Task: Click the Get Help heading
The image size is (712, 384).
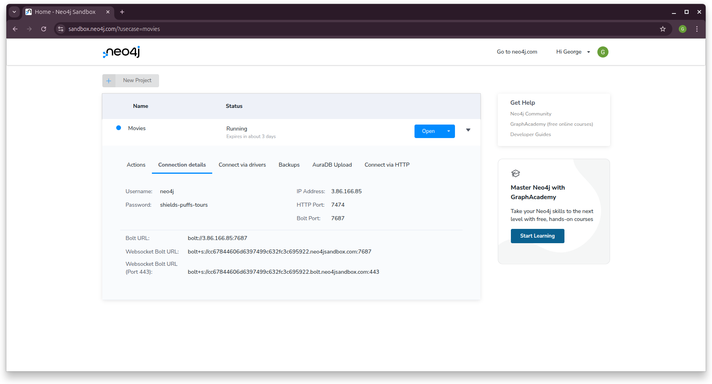Action: (522, 103)
